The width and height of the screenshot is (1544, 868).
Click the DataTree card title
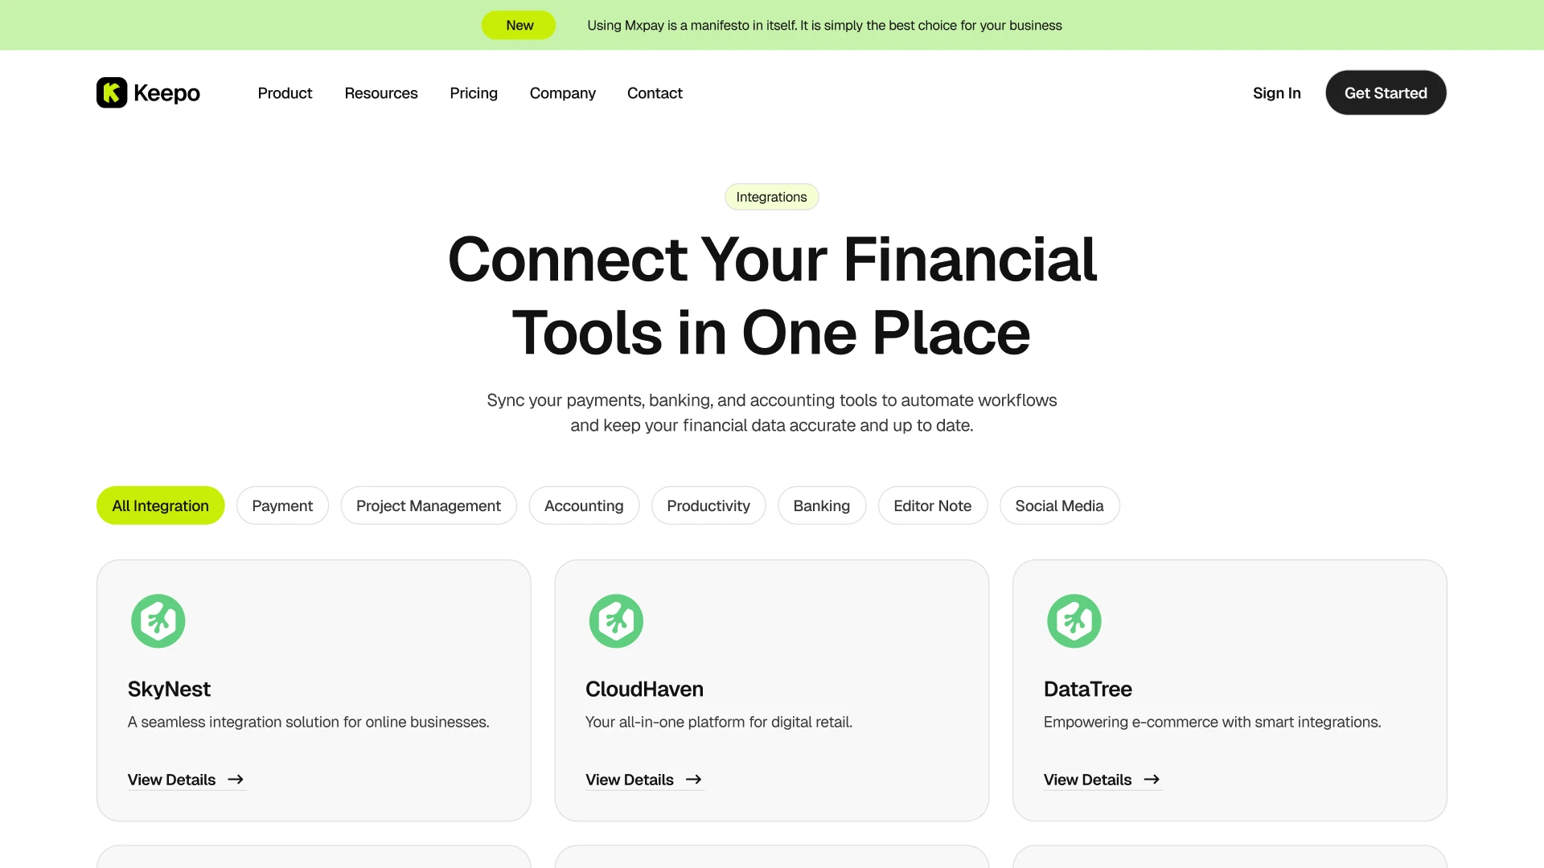click(1087, 689)
